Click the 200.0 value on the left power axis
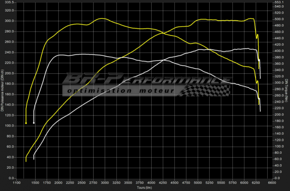 pyautogui.click(x=9, y=73)
